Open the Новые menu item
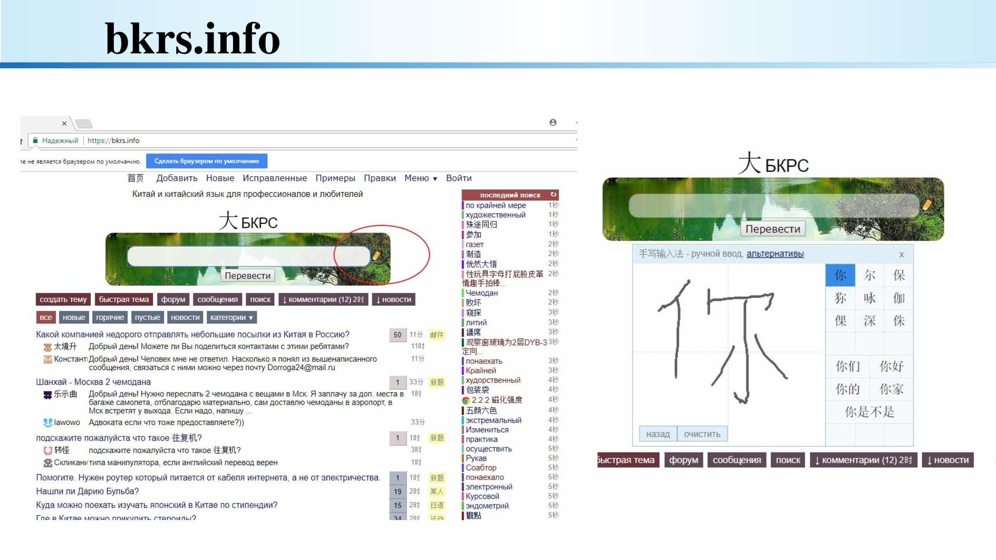 pos(220,178)
